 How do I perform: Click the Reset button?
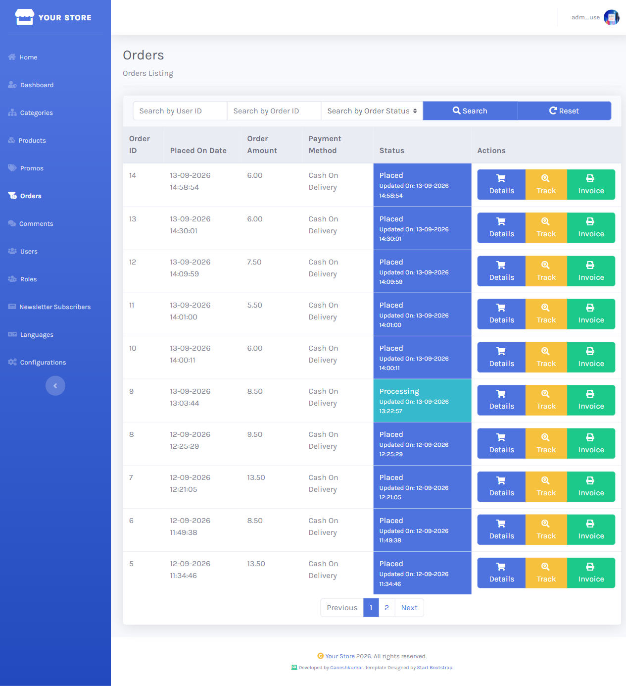click(564, 111)
